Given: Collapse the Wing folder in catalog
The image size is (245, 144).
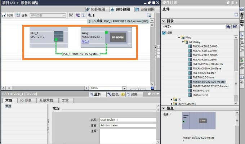Looking at the screenshot, I should (179, 37).
